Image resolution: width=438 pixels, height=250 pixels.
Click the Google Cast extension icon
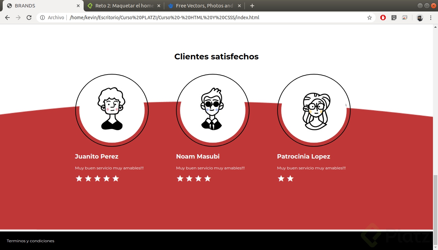coord(404,17)
